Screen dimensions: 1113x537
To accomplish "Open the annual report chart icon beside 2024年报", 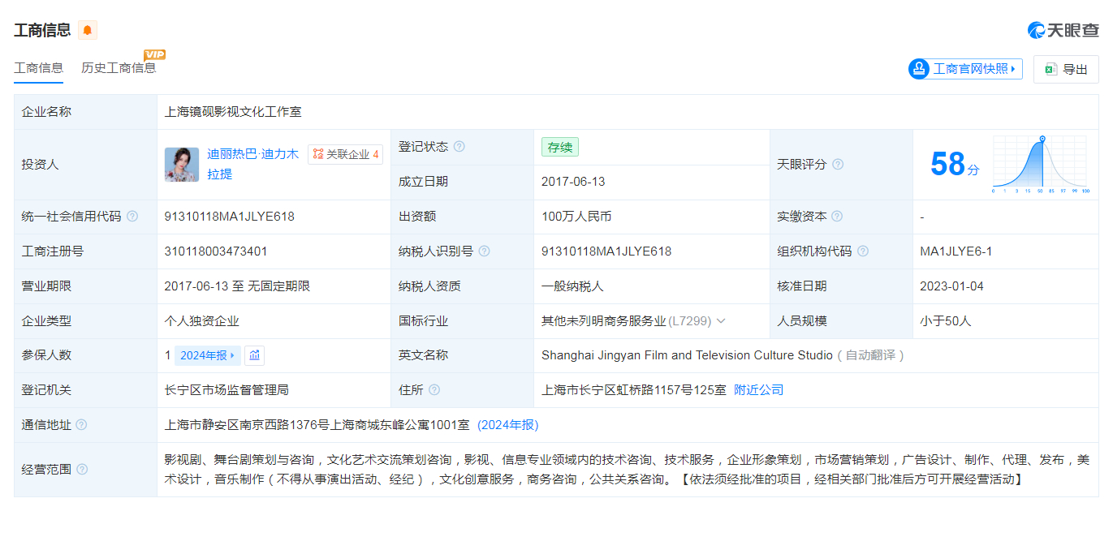I will pos(254,355).
